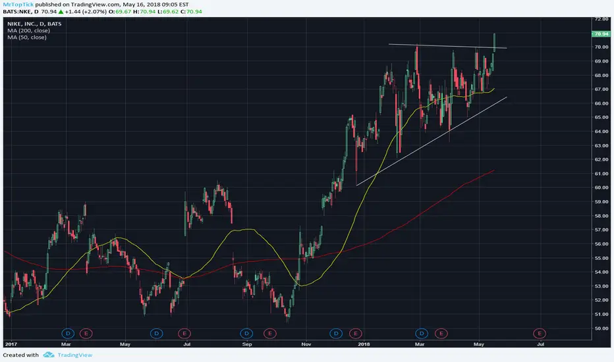Click the yellow 50-day moving average line
The width and height of the screenshot is (614, 362).
click(x=356, y=219)
